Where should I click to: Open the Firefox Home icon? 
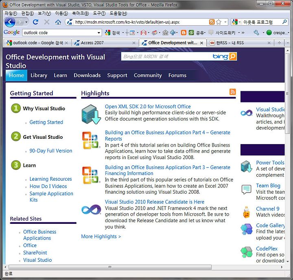(58, 22)
